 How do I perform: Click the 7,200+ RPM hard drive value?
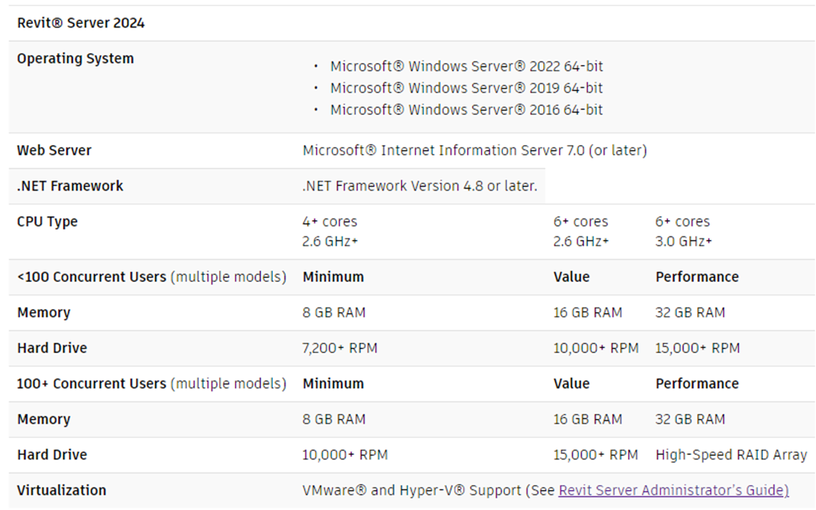[339, 348]
